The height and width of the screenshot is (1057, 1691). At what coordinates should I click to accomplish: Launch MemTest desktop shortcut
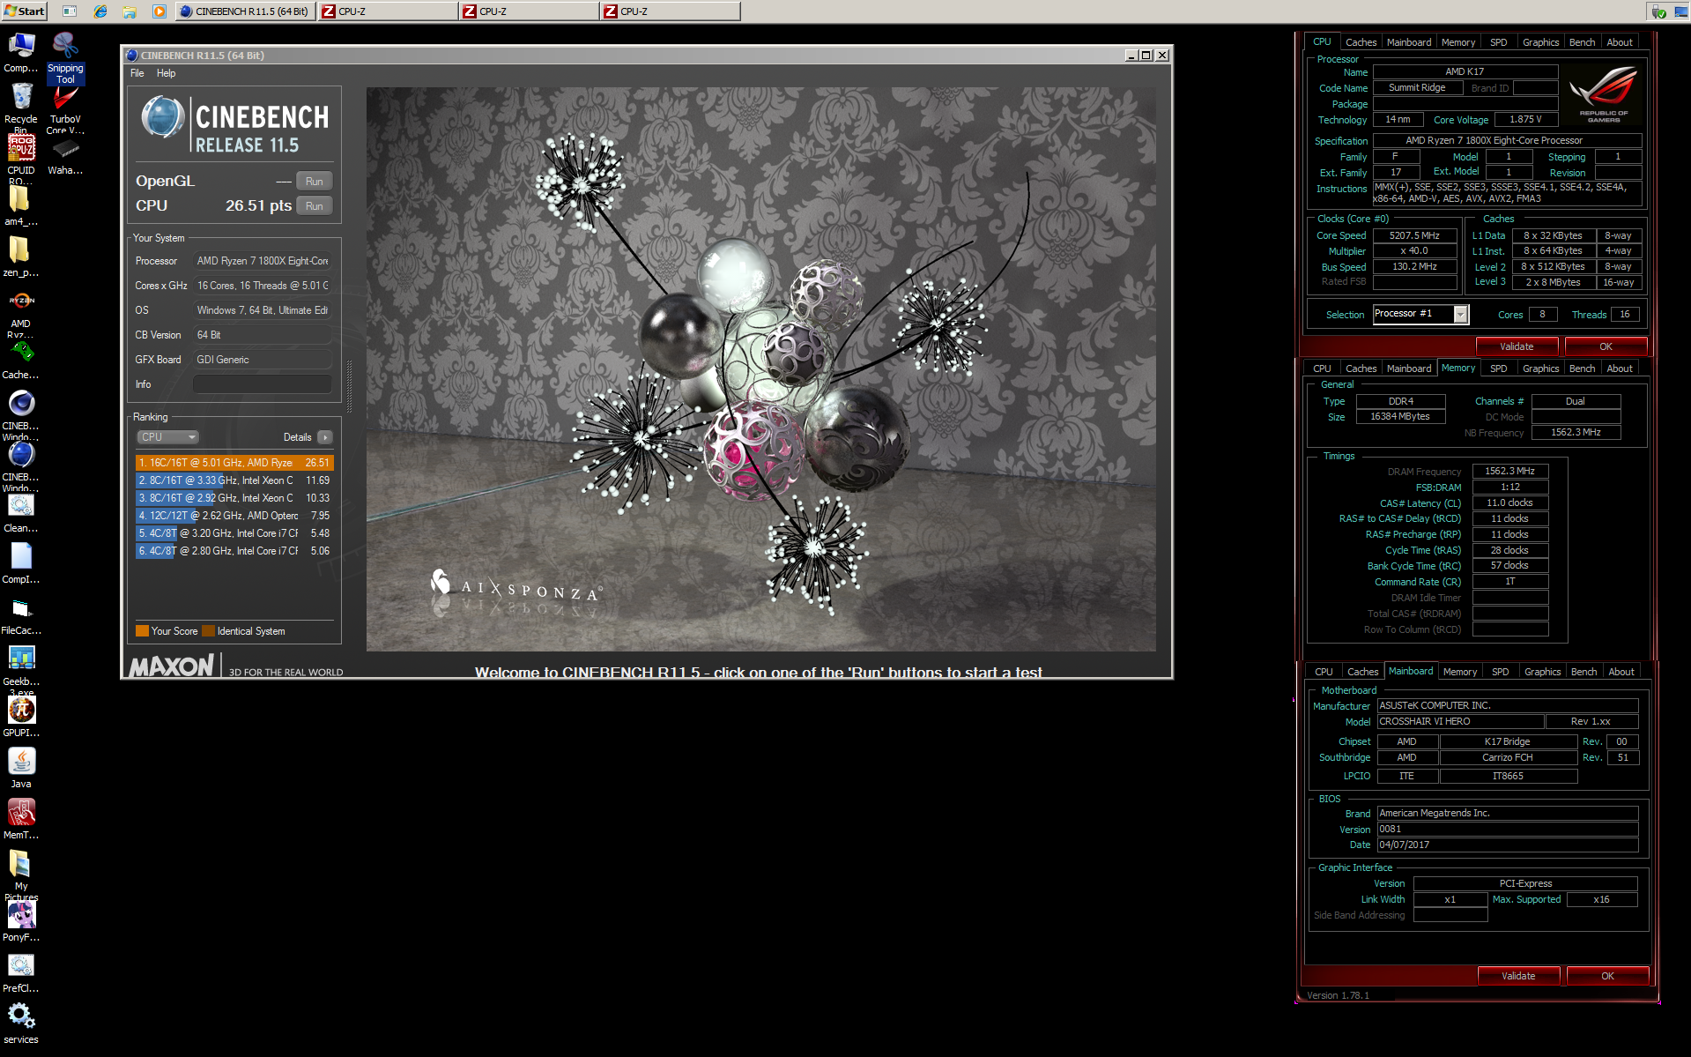click(x=21, y=820)
